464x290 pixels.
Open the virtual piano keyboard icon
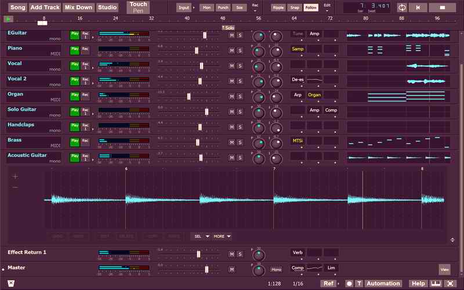tap(435, 284)
